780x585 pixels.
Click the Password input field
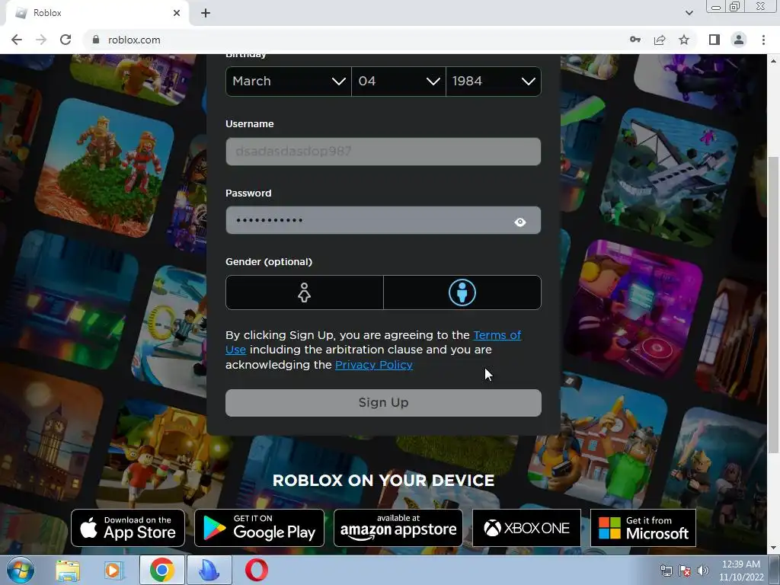tap(383, 220)
